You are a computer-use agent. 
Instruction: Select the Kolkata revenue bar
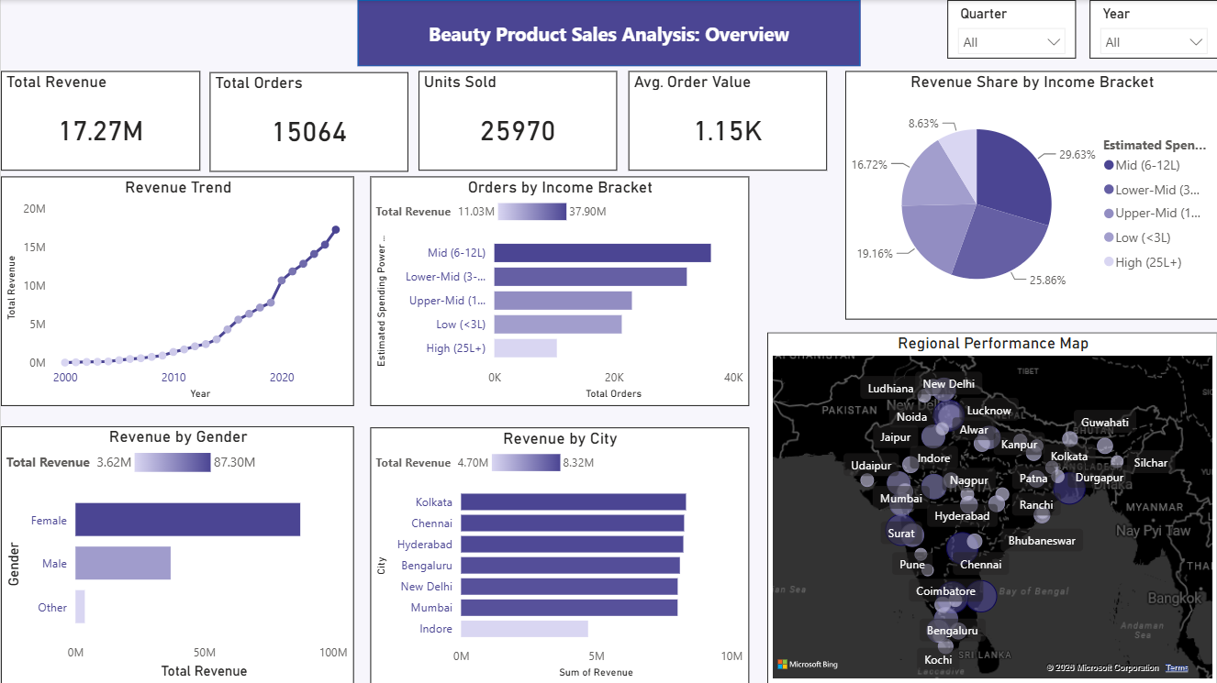574,501
